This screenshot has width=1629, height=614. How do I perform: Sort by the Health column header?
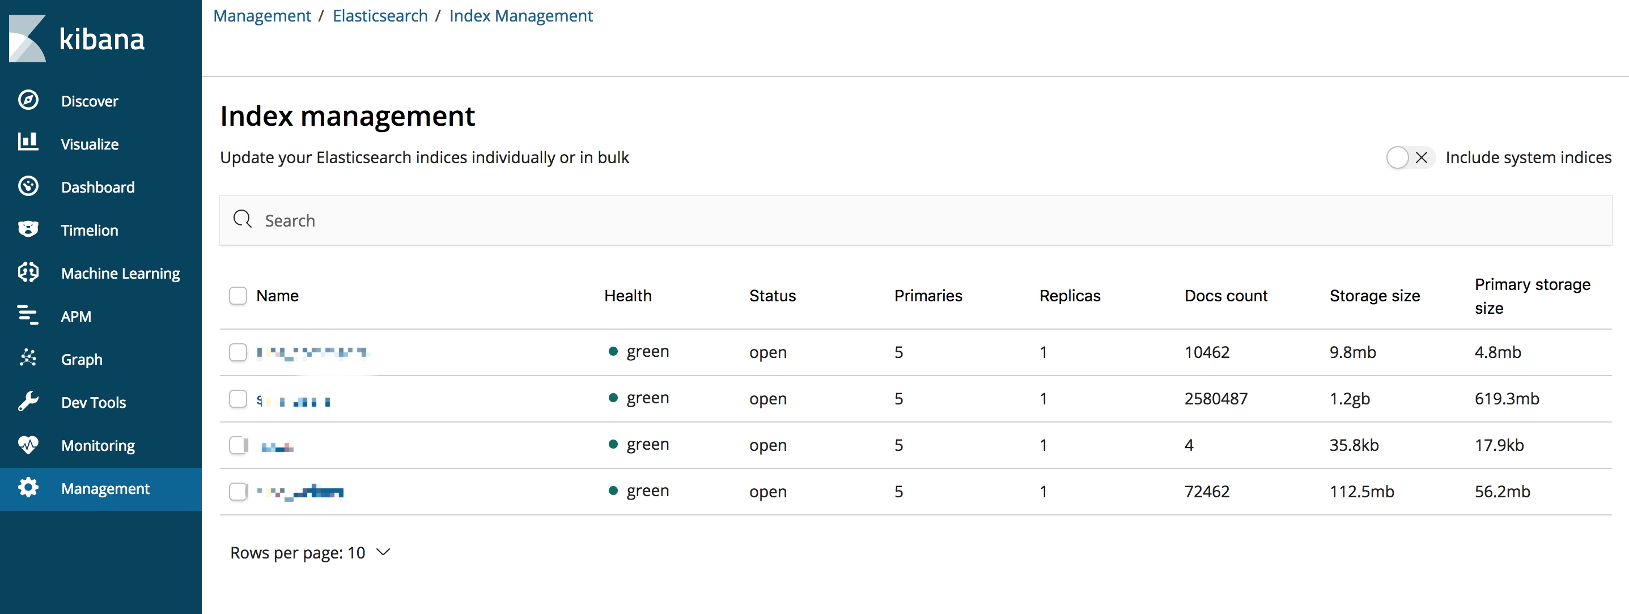(627, 296)
